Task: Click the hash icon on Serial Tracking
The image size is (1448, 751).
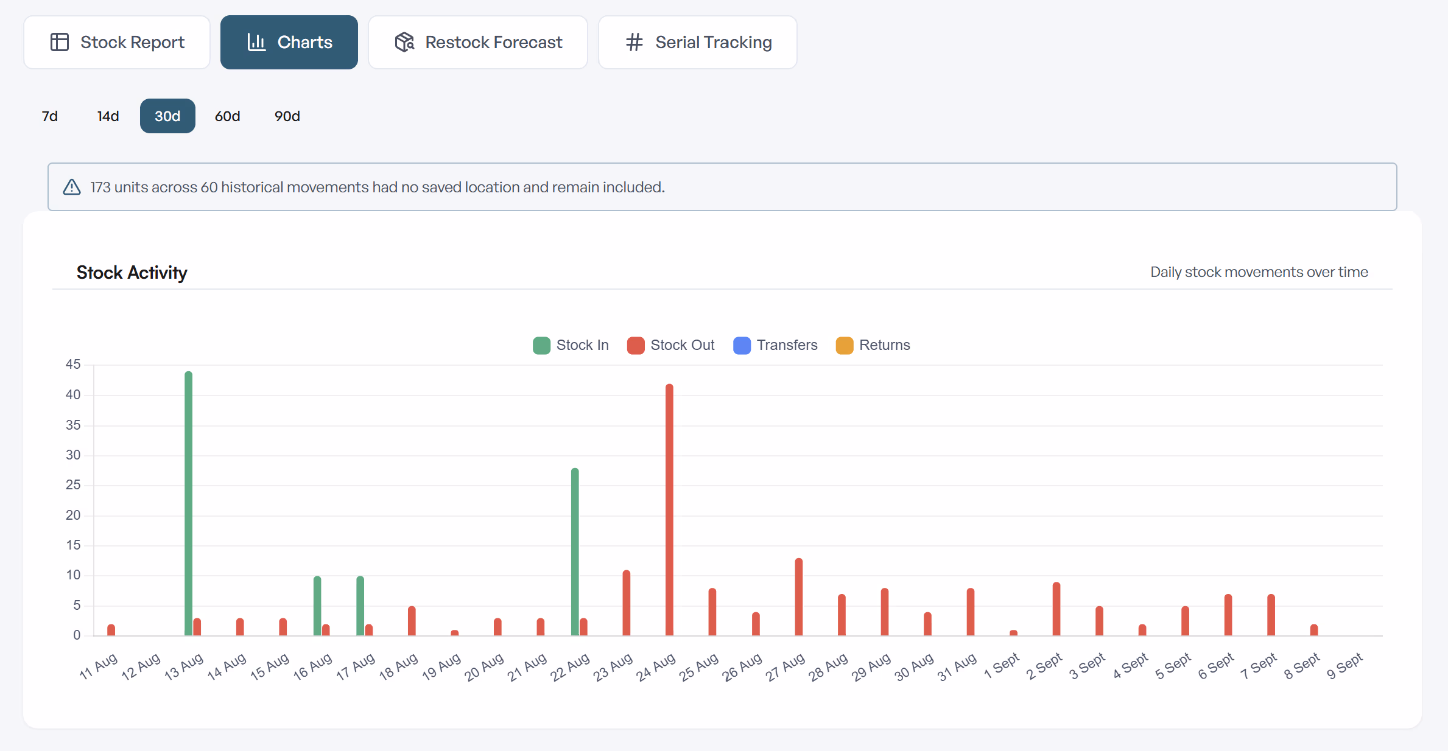Action: (x=634, y=42)
